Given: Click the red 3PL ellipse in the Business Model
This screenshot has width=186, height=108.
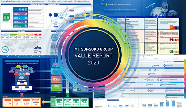Looking at the screenshot, I should coord(16,74).
